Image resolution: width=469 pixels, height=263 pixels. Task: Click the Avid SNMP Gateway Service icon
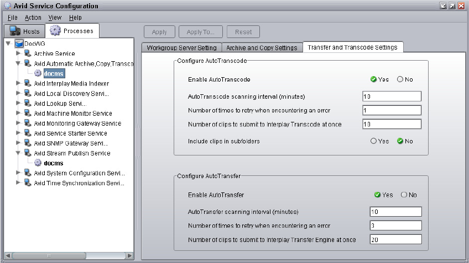pyautogui.click(x=28, y=143)
